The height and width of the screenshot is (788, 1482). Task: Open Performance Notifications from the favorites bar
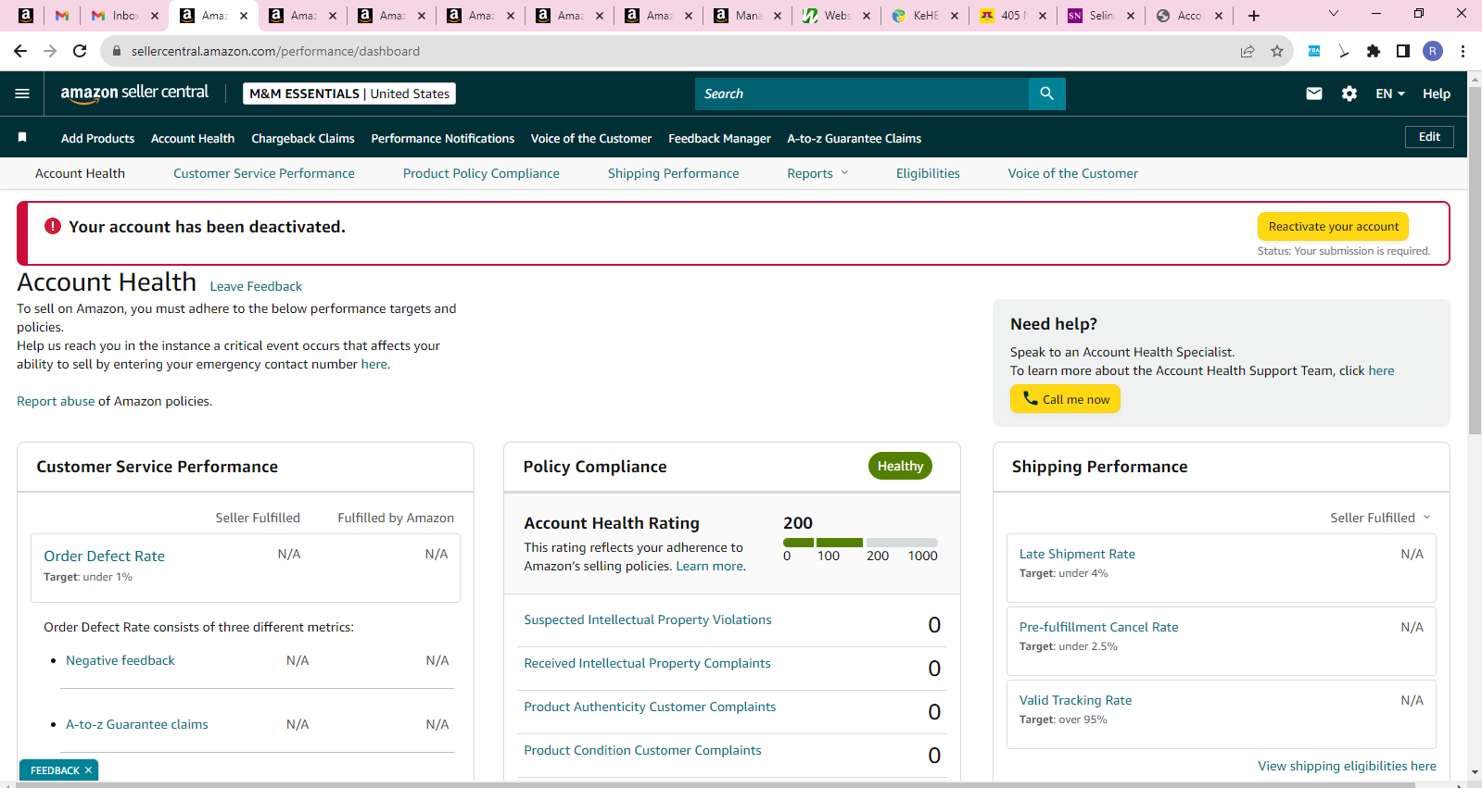443,138
